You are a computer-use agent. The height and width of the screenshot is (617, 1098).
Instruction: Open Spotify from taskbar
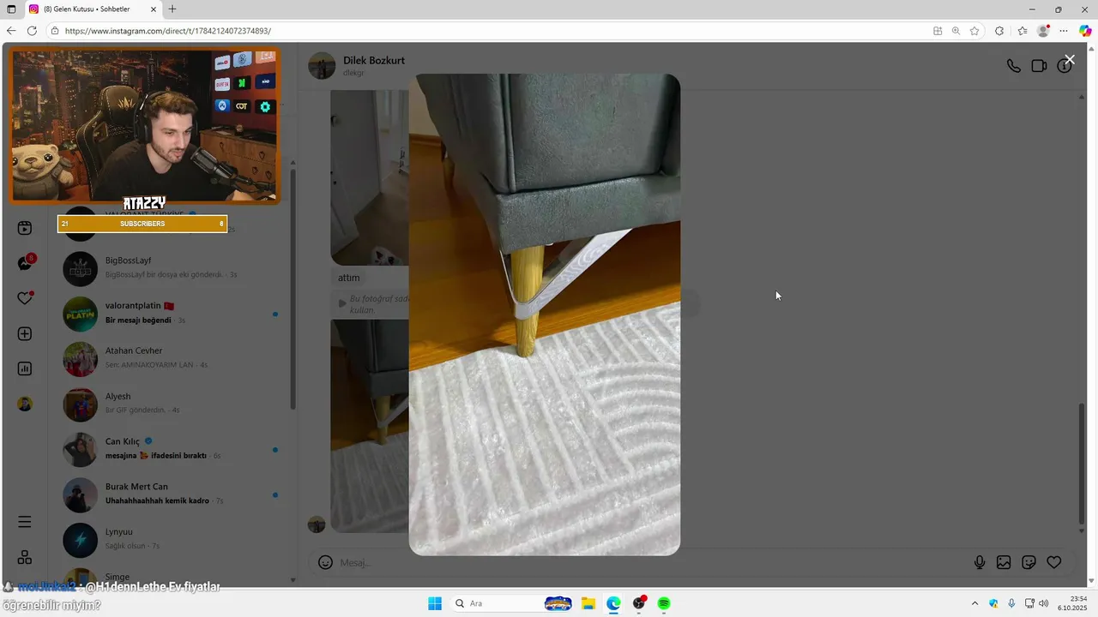pos(664,603)
